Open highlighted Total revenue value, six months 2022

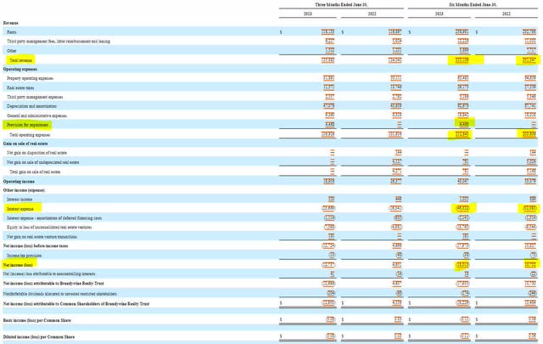529,60
